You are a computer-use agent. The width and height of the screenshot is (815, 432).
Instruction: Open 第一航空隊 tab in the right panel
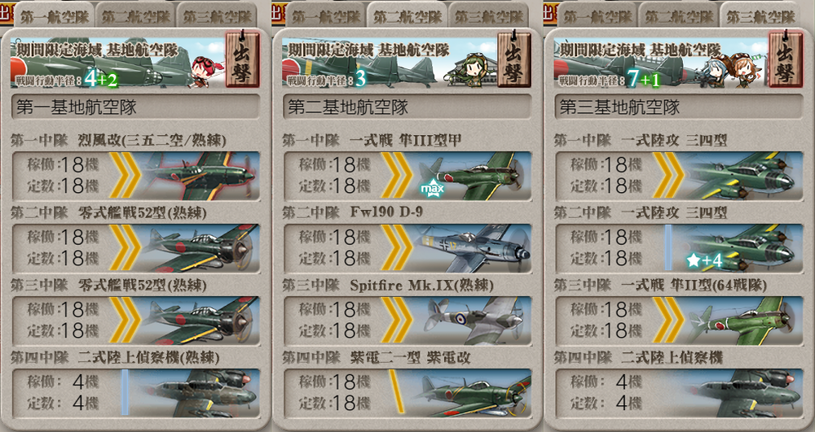pyautogui.click(x=597, y=15)
